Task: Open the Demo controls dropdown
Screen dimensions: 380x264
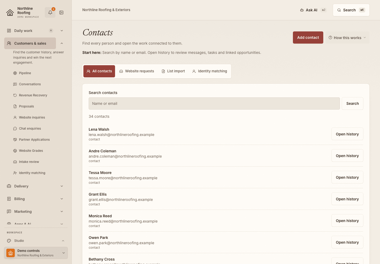Action: (x=36, y=253)
